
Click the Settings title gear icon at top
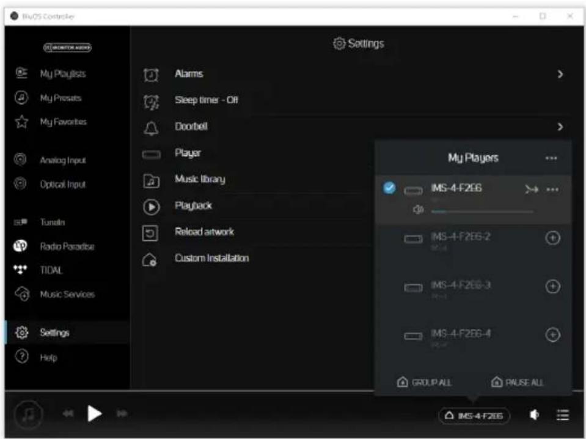339,43
